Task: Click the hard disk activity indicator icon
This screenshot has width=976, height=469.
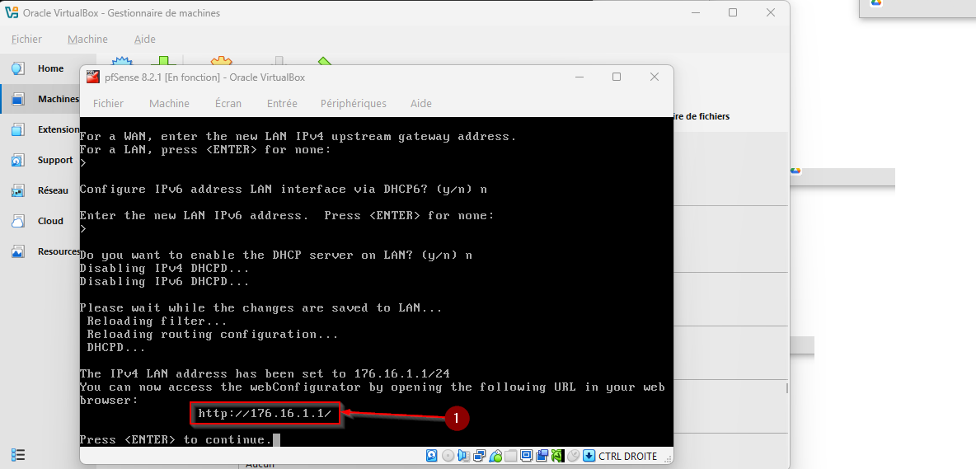Action: (x=432, y=456)
